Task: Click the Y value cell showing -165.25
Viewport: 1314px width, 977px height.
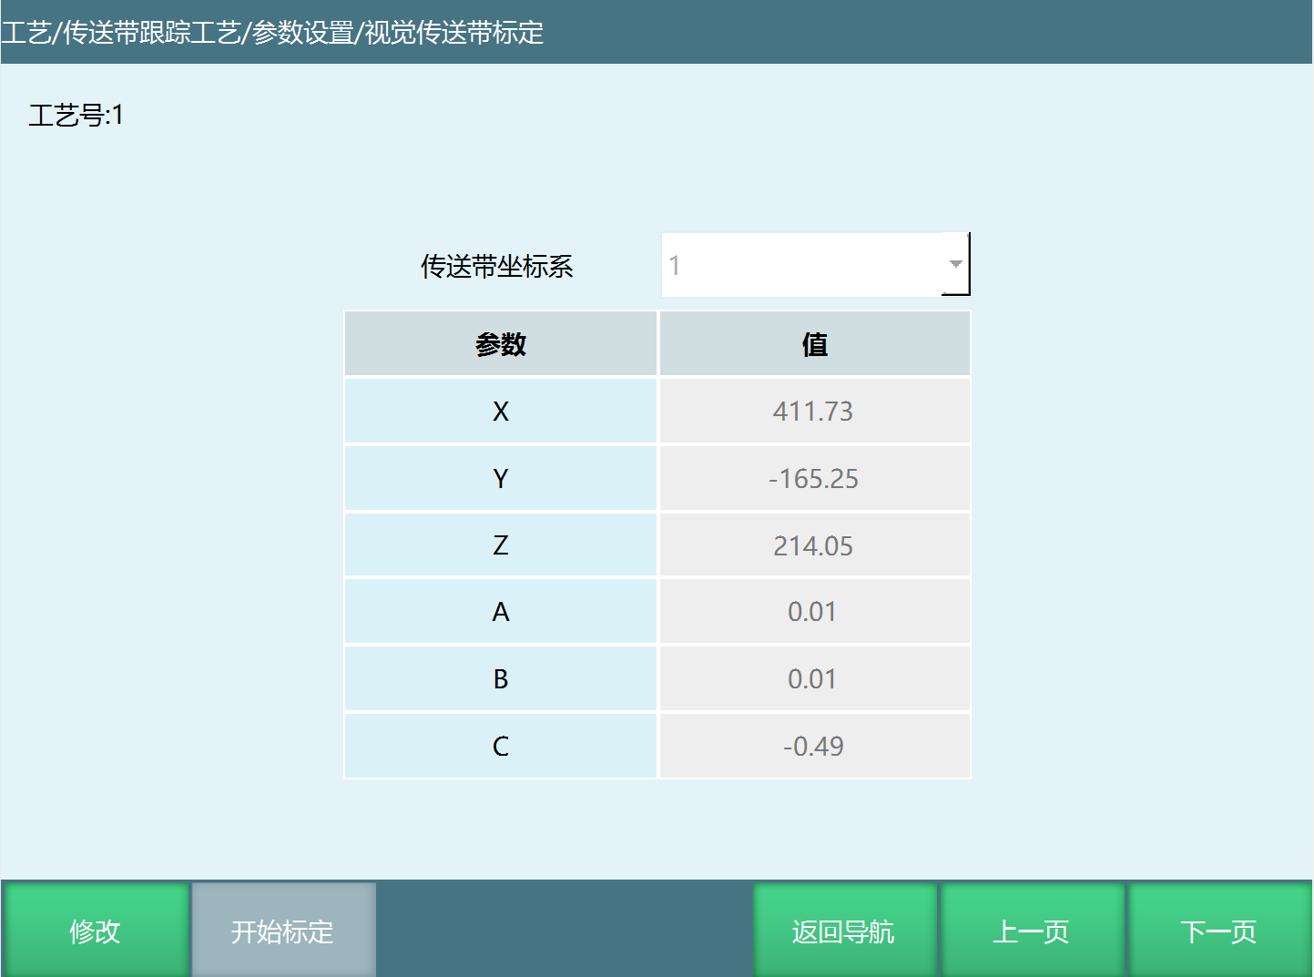Action: coord(815,478)
